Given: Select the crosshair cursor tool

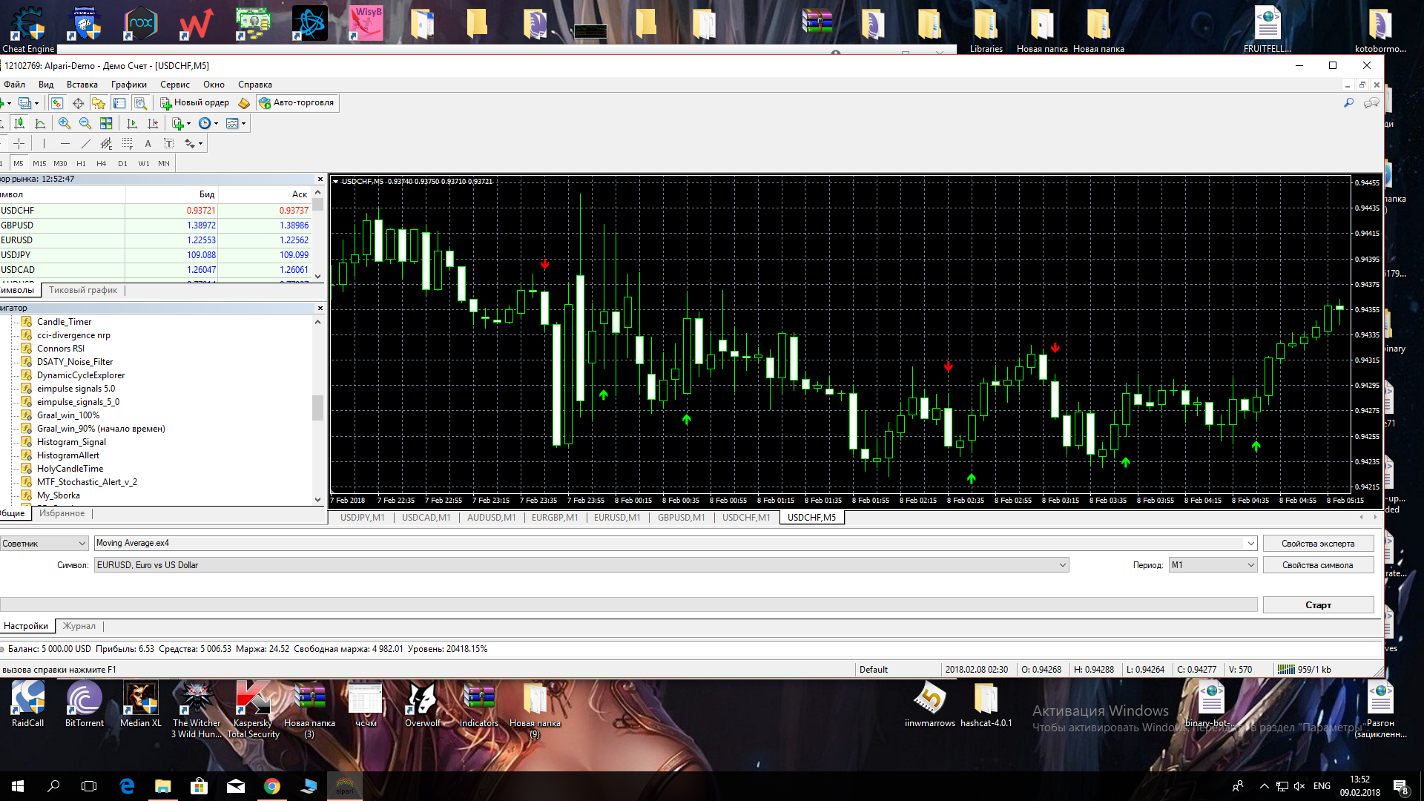Looking at the screenshot, I should (x=20, y=144).
